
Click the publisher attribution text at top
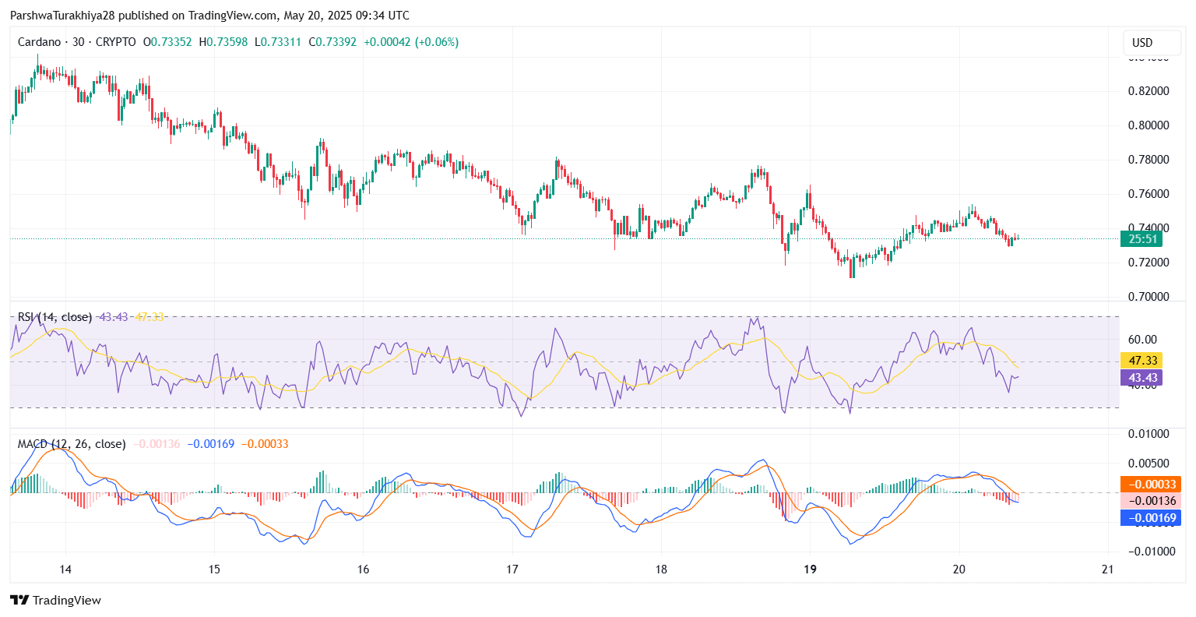click(x=209, y=16)
